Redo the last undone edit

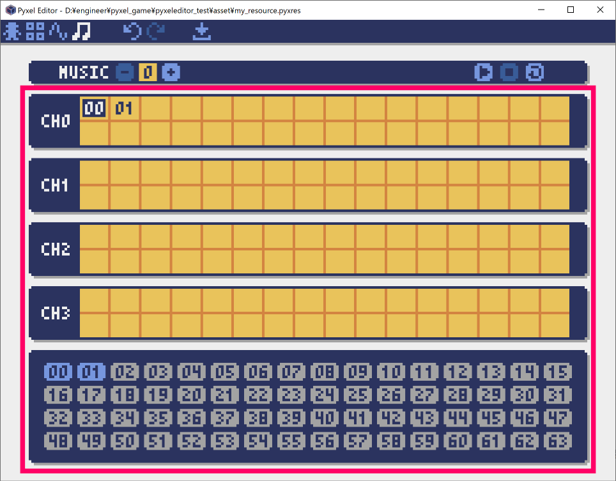155,31
